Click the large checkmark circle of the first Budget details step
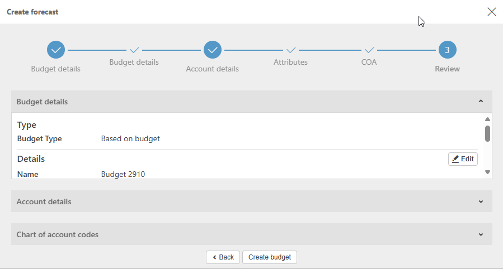This screenshot has width=503, height=269. click(56, 50)
